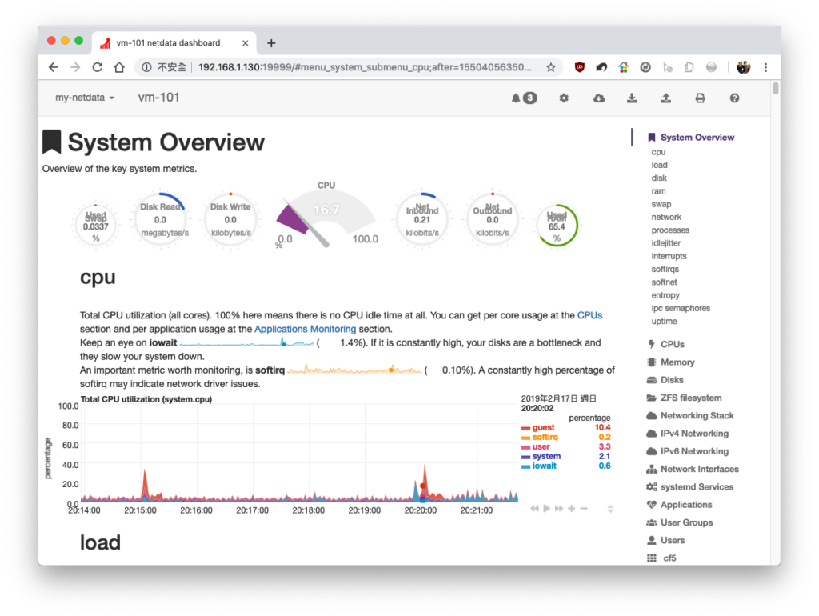
Task: Click the vm-101 hostname link
Action: pyautogui.click(x=158, y=97)
